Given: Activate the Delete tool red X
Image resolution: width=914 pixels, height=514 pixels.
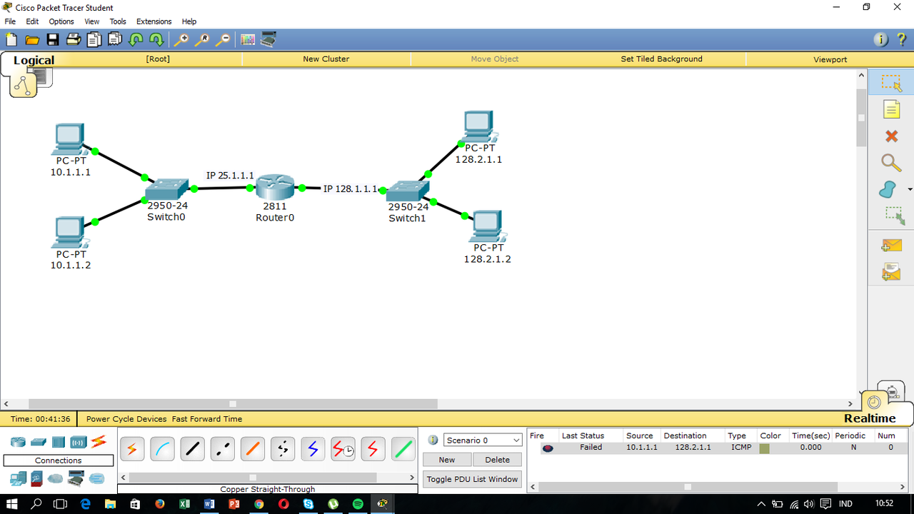Looking at the screenshot, I should click(891, 136).
